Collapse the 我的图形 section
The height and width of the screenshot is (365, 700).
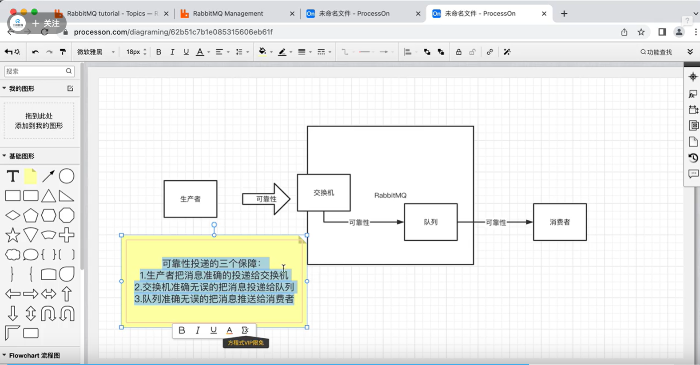(4, 88)
